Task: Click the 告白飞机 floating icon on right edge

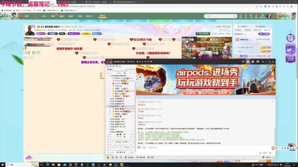Action: point(291,38)
